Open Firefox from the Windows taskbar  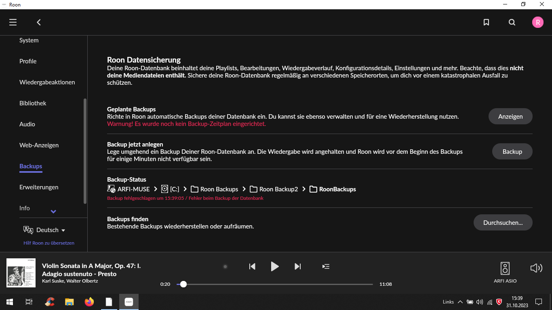tap(89, 302)
